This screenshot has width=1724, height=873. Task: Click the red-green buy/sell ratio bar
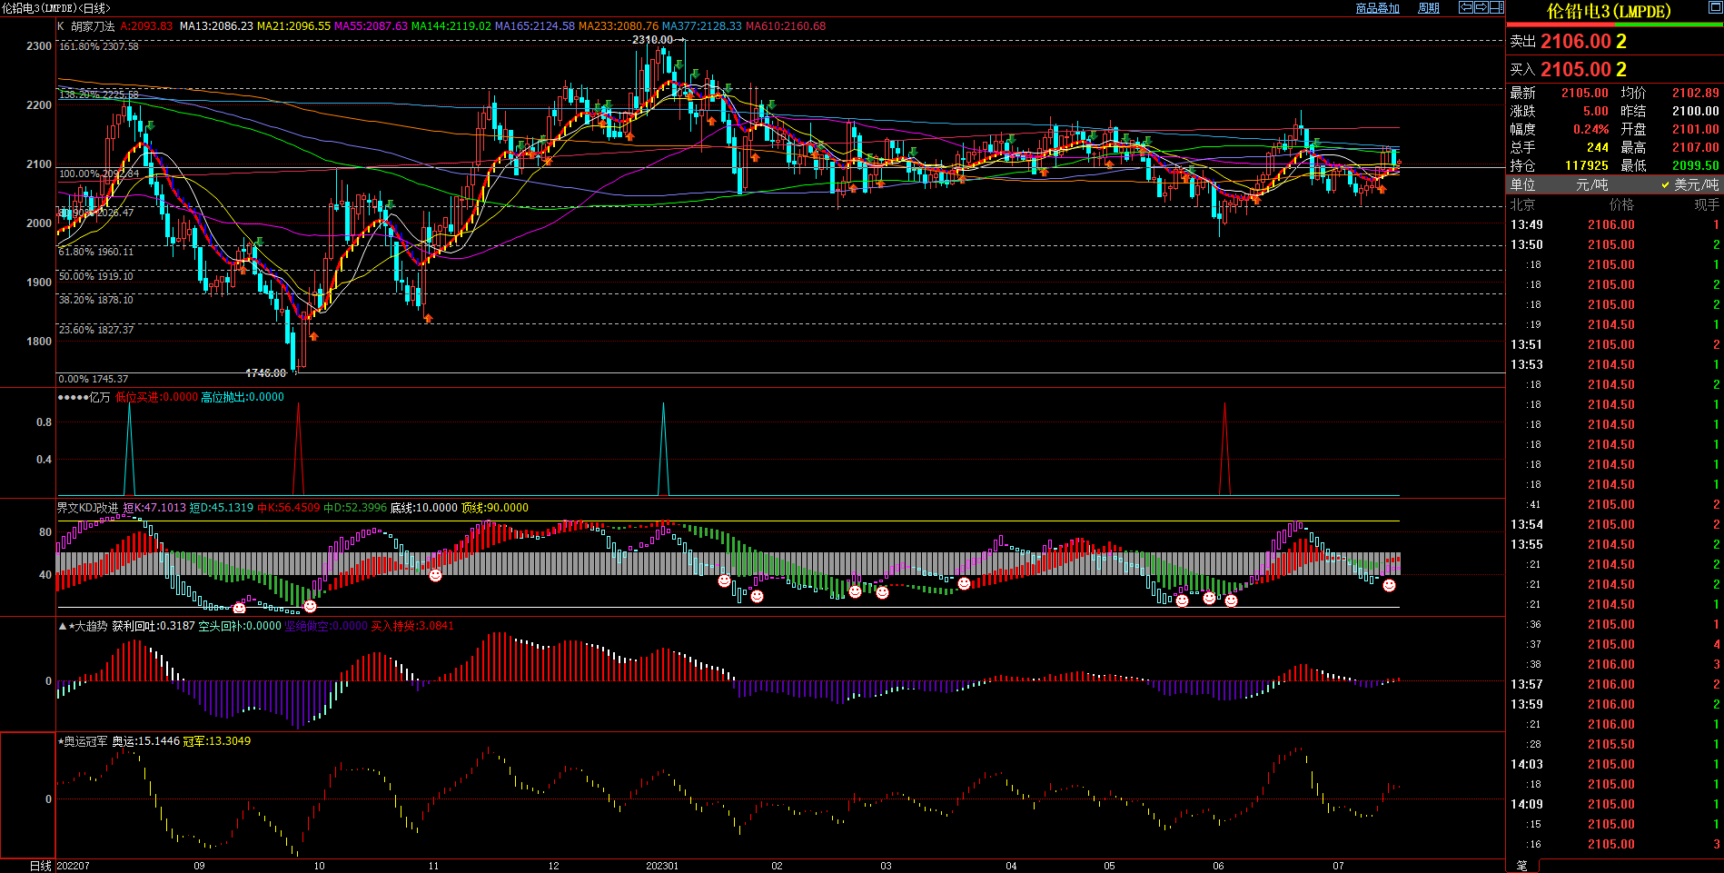1614,25
